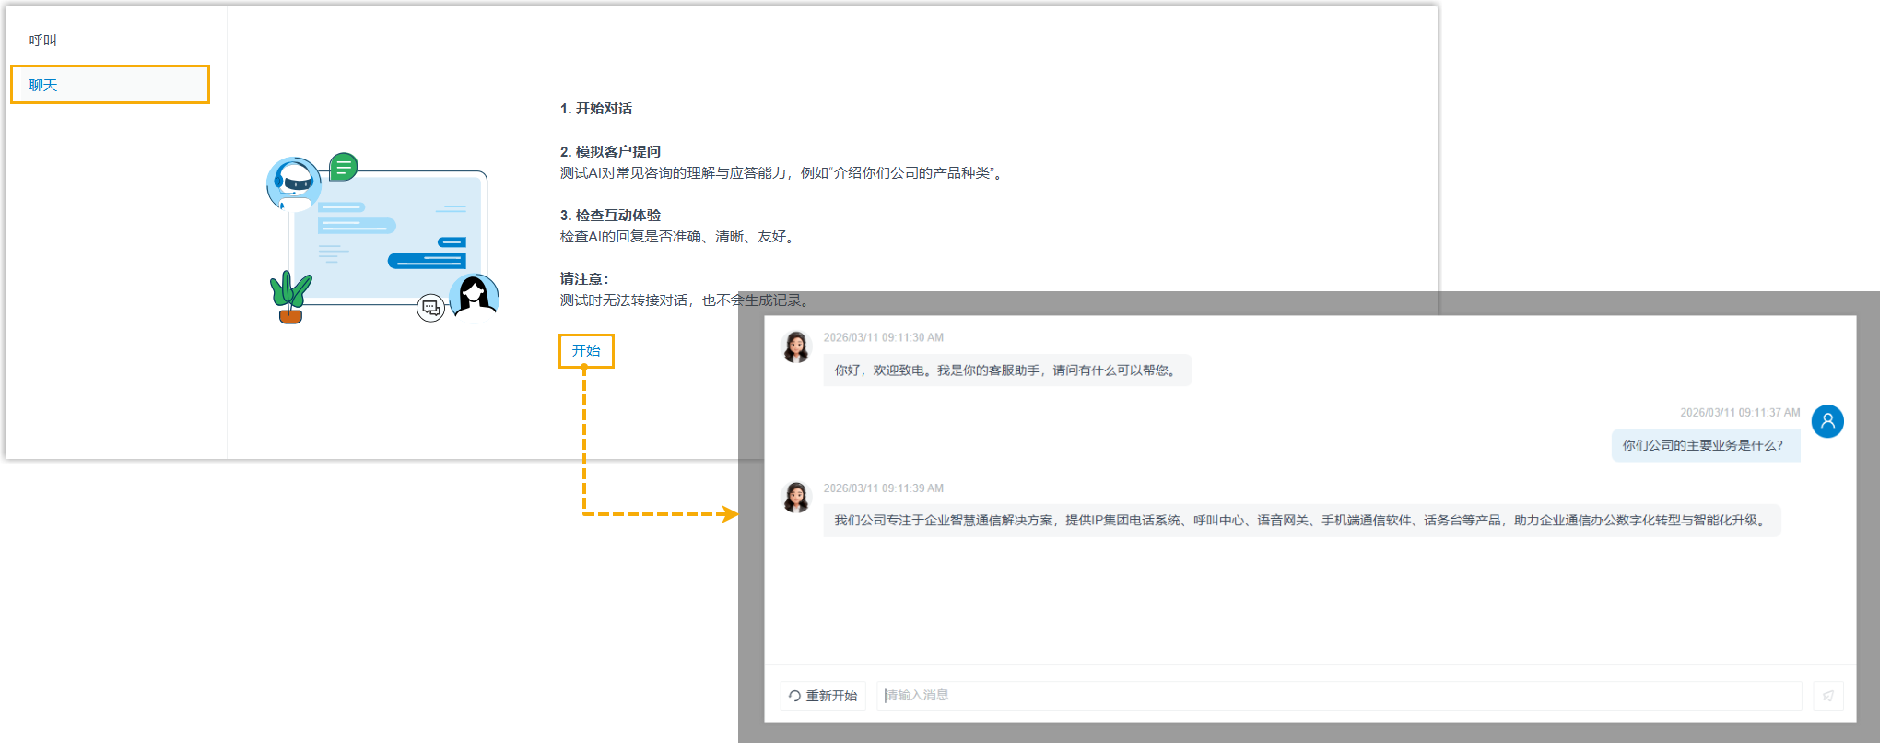
Task: Select the user message 你们公司的主要业务是什么
Action: (1704, 446)
